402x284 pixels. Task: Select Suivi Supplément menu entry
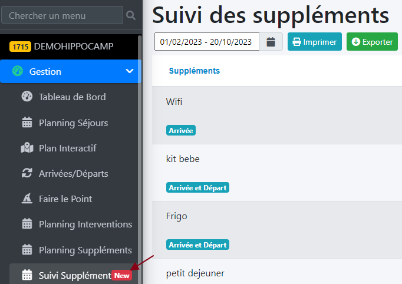[74, 275]
